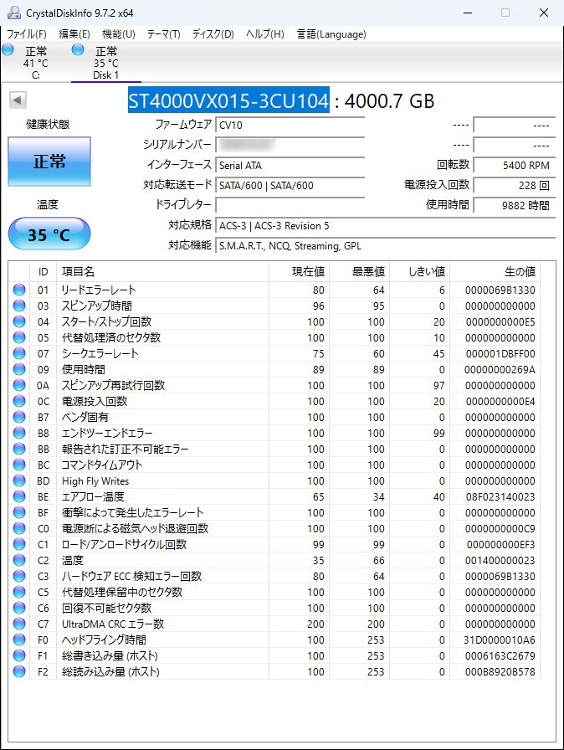Click raw value 31D0000010A6
Viewport: 564px width, 750px height.
pyautogui.click(x=500, y=640)
